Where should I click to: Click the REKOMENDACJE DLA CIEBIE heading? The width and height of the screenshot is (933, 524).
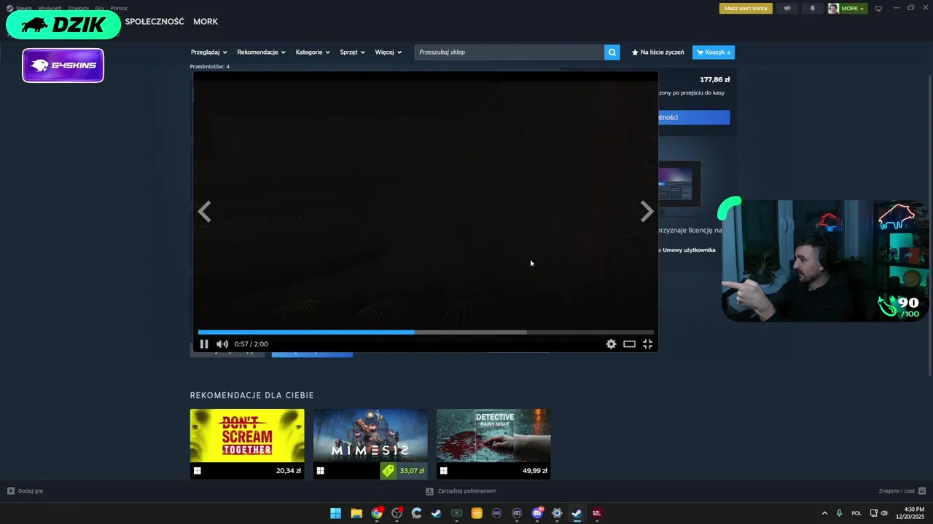click(x=252, y=395)
